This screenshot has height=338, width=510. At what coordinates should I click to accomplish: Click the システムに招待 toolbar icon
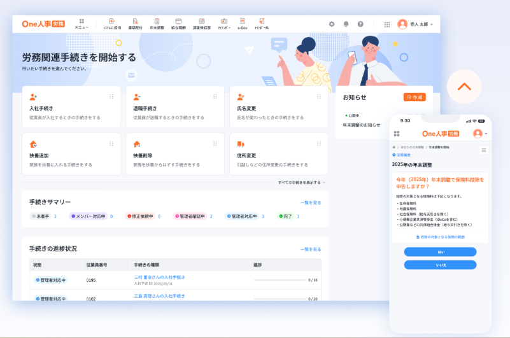click(x=112, y=24)
